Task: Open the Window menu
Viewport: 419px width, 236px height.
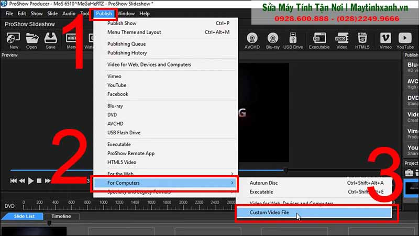Action: click(x=126, y=14)
